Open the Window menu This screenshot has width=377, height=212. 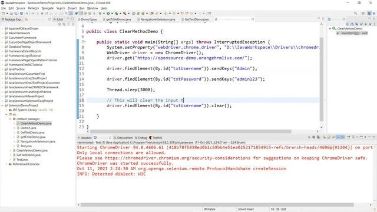(x=92, y=8)
